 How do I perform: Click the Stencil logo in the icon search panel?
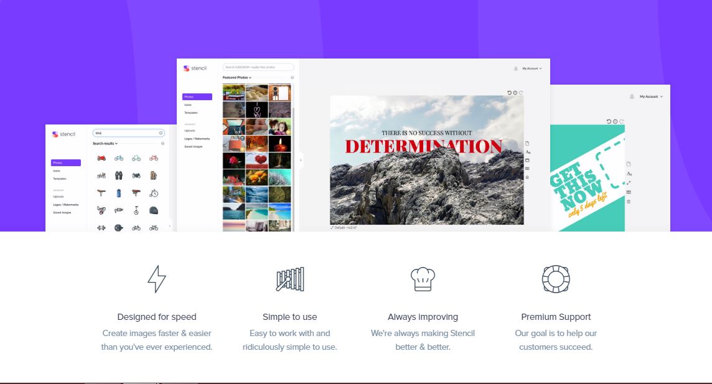point(63,134)
